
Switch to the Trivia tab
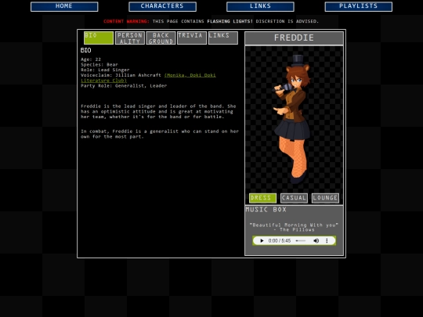tap(192, 38)
